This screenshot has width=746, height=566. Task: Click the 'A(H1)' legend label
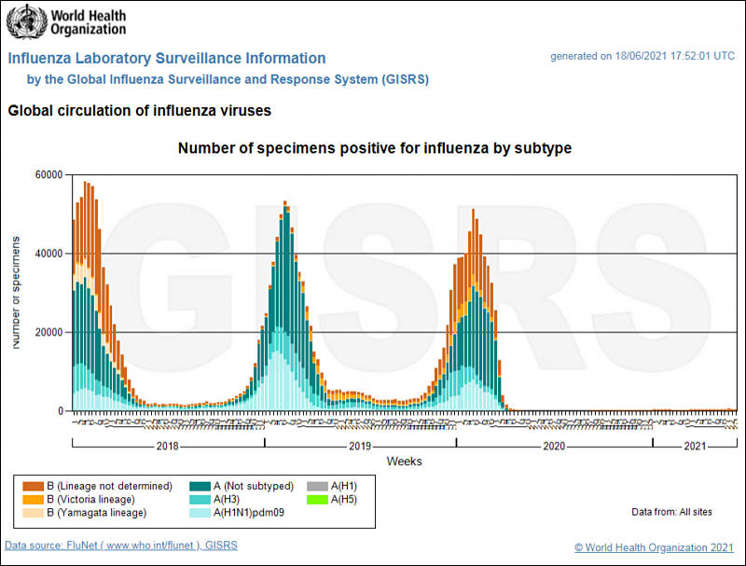[x=344, y=486]
